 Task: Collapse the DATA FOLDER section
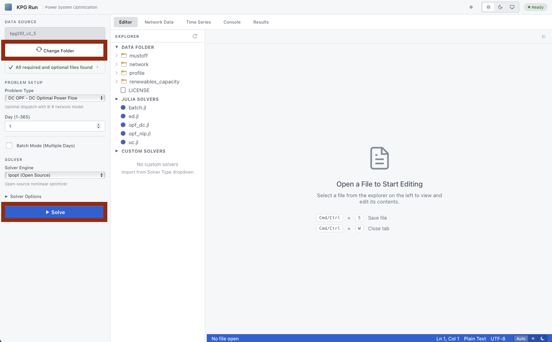116,47
